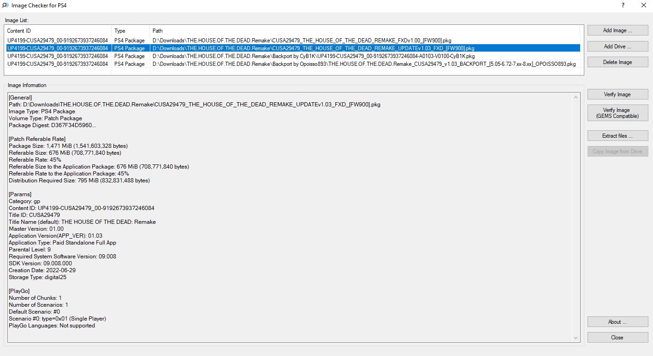This screenshot has height=356, width=653.
Task: Click 'Distribution Required Size: 795 MiB' line
Action: (79, 181)
